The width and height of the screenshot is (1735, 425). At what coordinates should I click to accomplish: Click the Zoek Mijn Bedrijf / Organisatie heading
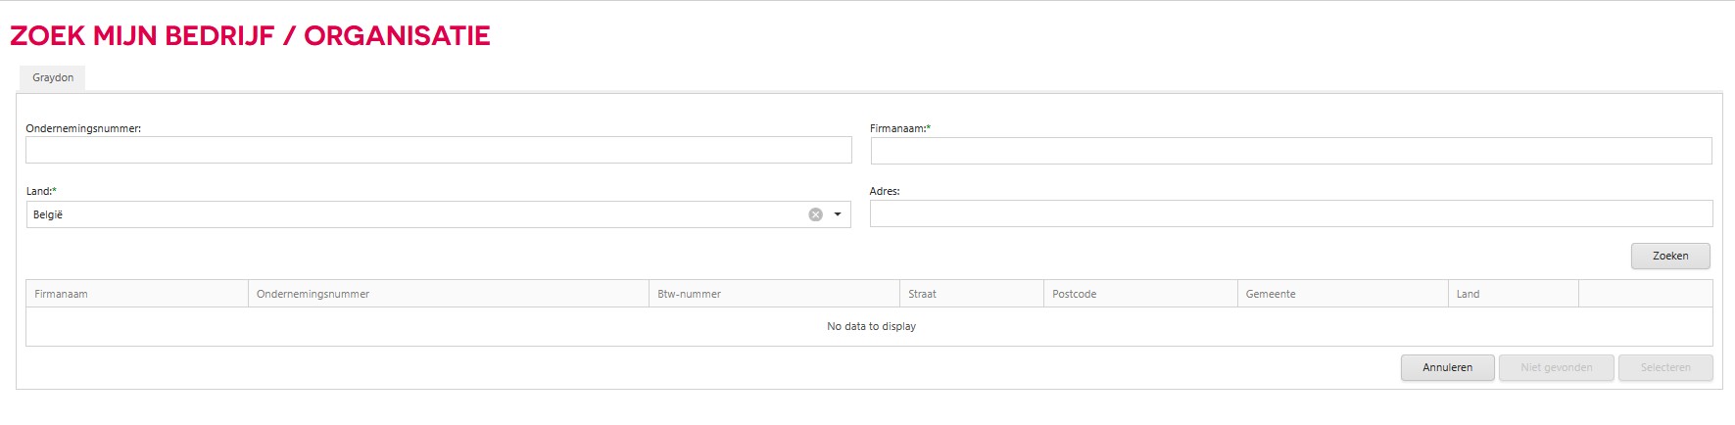pyautogui.click(x=250, y=36)
